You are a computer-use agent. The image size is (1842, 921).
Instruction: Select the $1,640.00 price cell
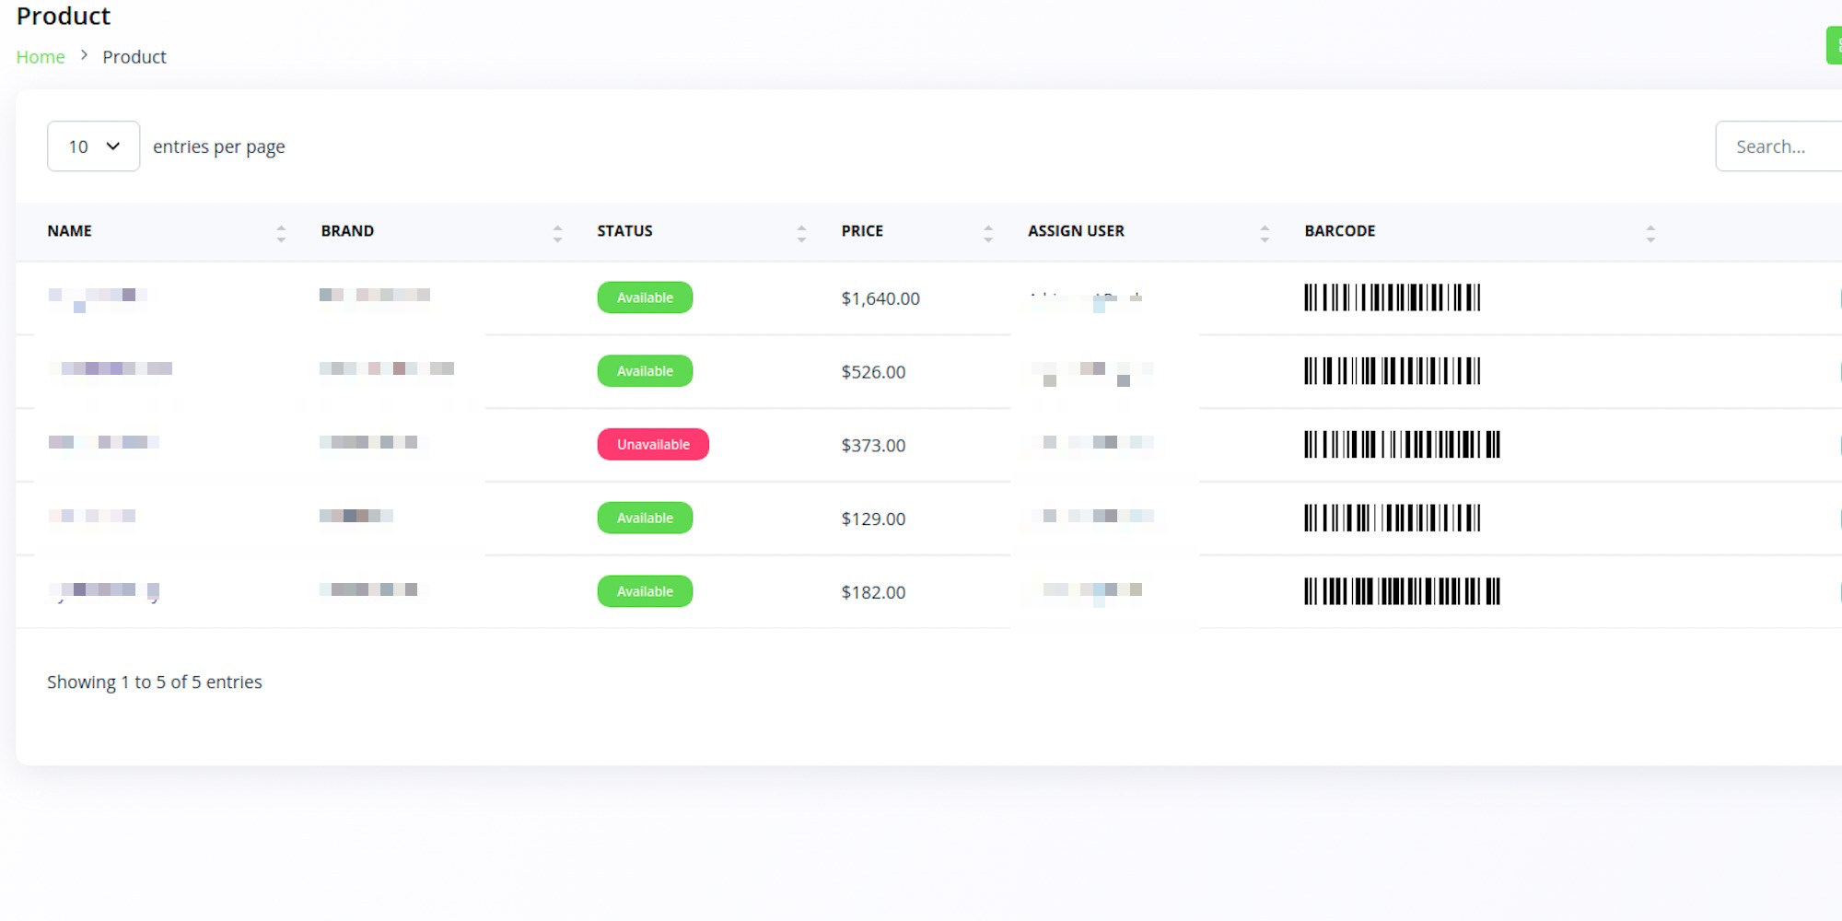[880, 298]
